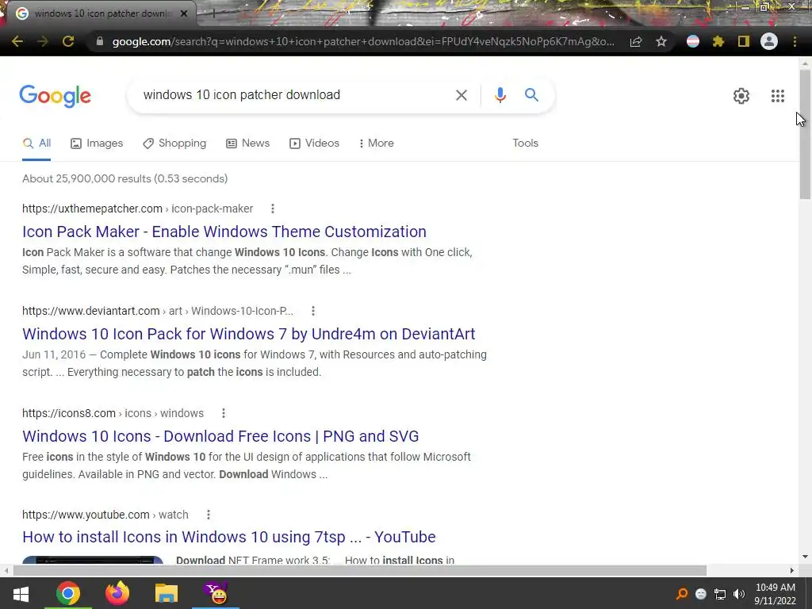Open the clock and date in taskbar
Screen dimensions: 812x609
tap(775, 594)
